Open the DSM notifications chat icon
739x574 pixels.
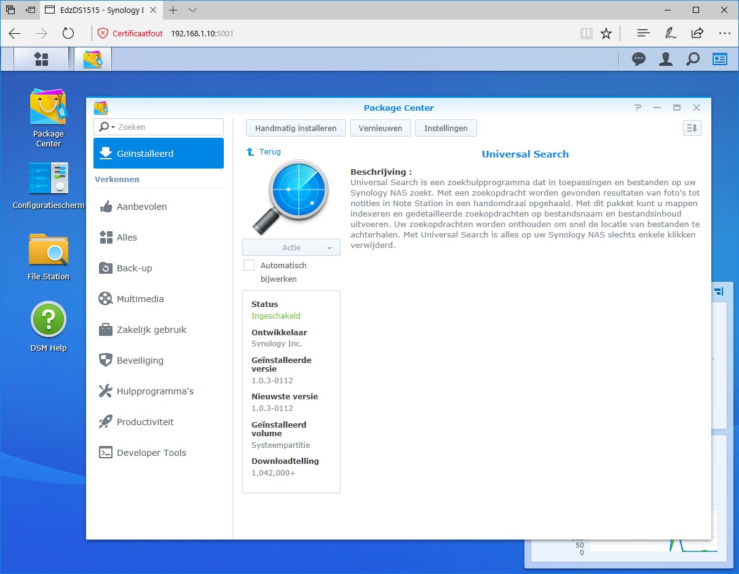[639, 59]
